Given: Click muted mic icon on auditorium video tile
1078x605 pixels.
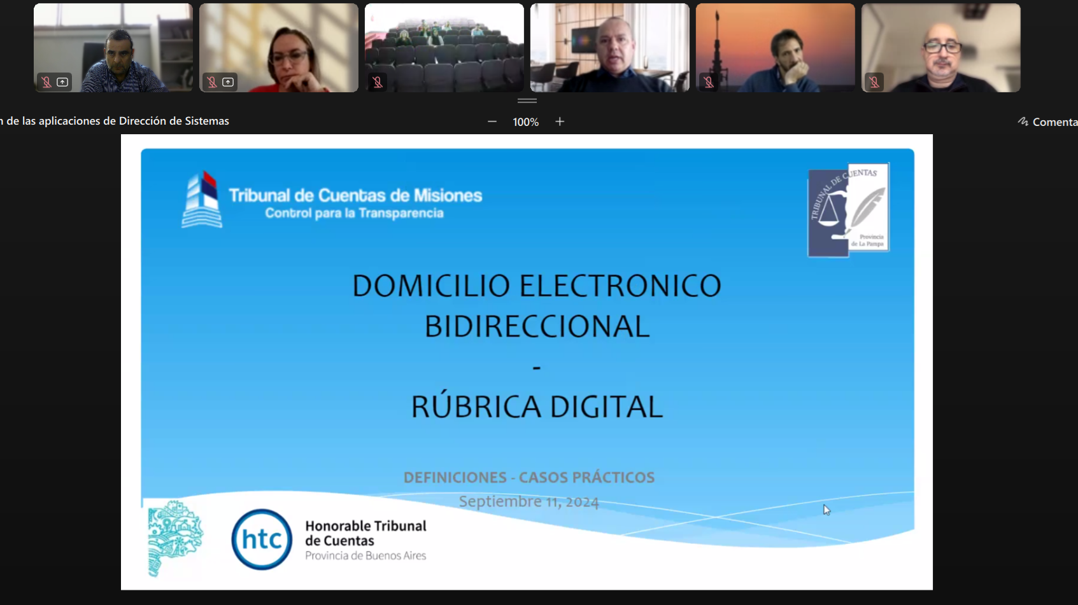Looking at the screenshot, I should (x=378, y=82).
